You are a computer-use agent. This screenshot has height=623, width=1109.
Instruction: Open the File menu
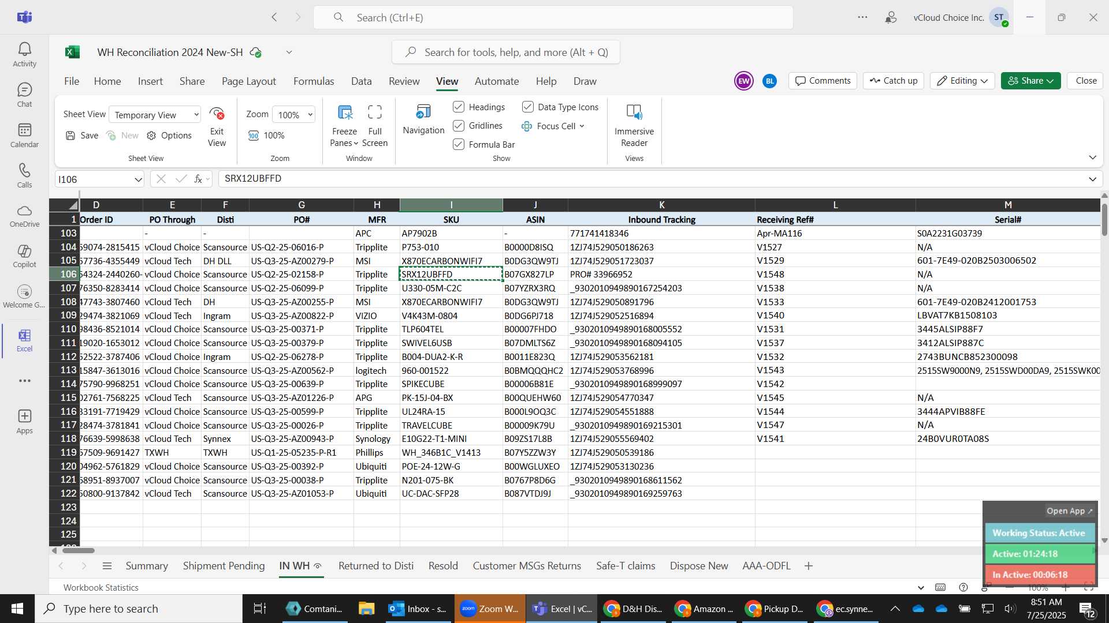72,81
